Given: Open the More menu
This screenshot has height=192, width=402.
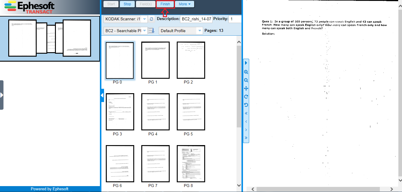Looking at the screenshot, I should pos(185,4).
